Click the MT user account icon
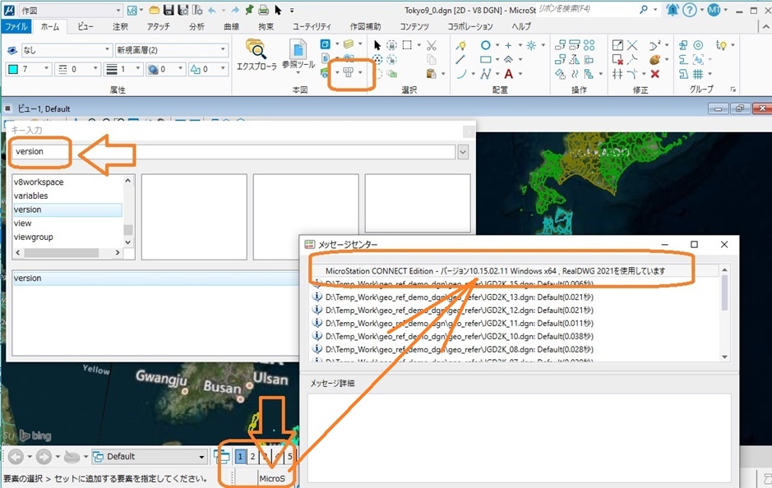The width and height of the screenshot is (772, 488). click(714, 9)
